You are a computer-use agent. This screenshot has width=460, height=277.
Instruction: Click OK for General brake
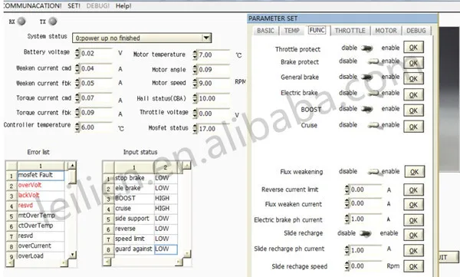pos(413,79)
